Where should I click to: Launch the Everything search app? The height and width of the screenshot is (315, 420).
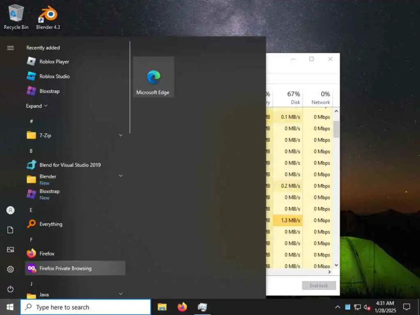(75, 224)
